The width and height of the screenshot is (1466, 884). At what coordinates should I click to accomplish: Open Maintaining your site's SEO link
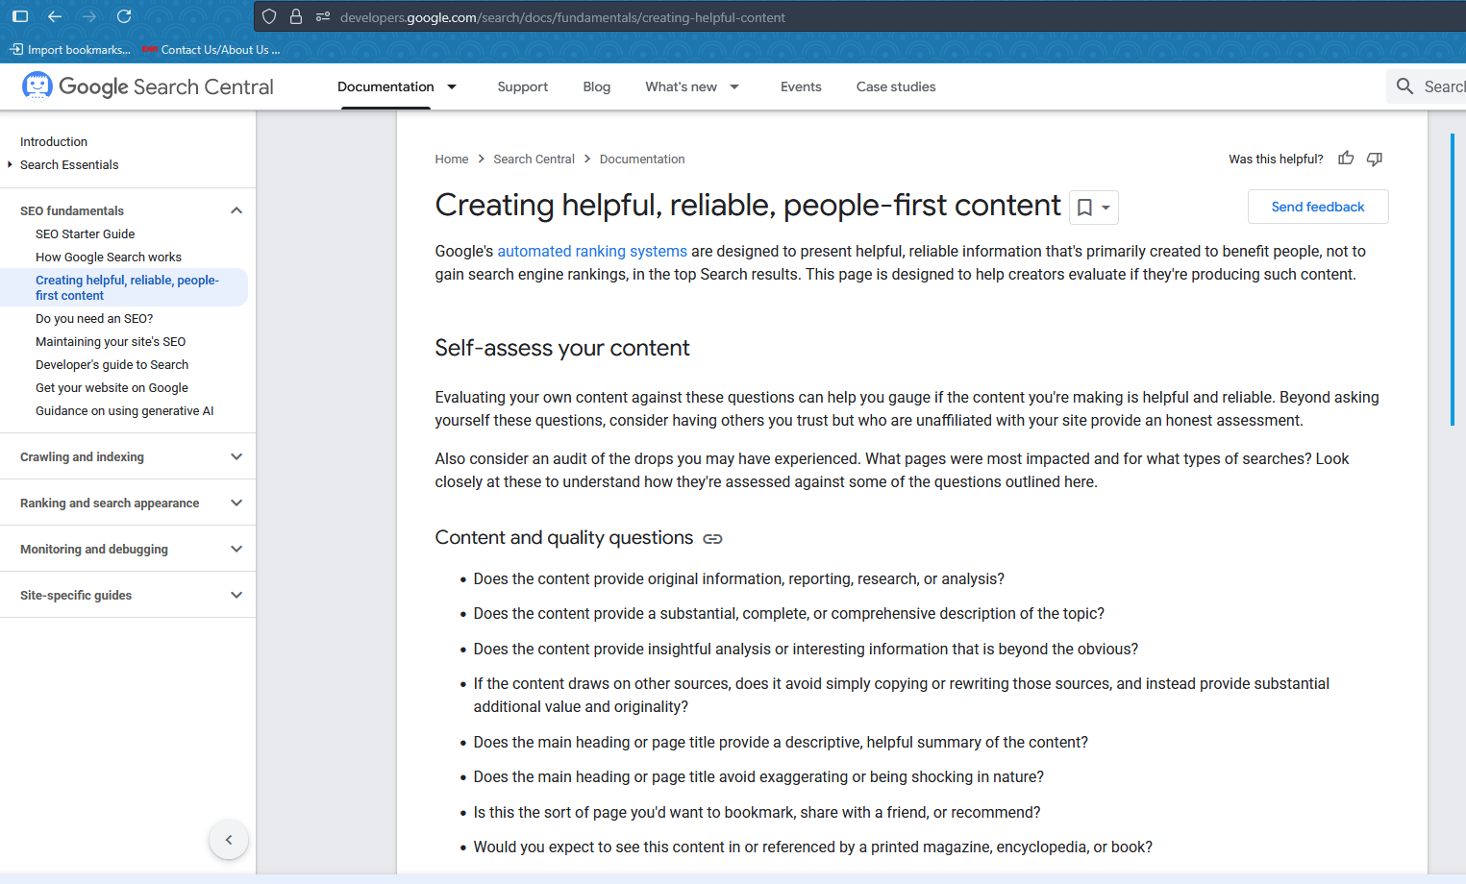click(111, 341)
